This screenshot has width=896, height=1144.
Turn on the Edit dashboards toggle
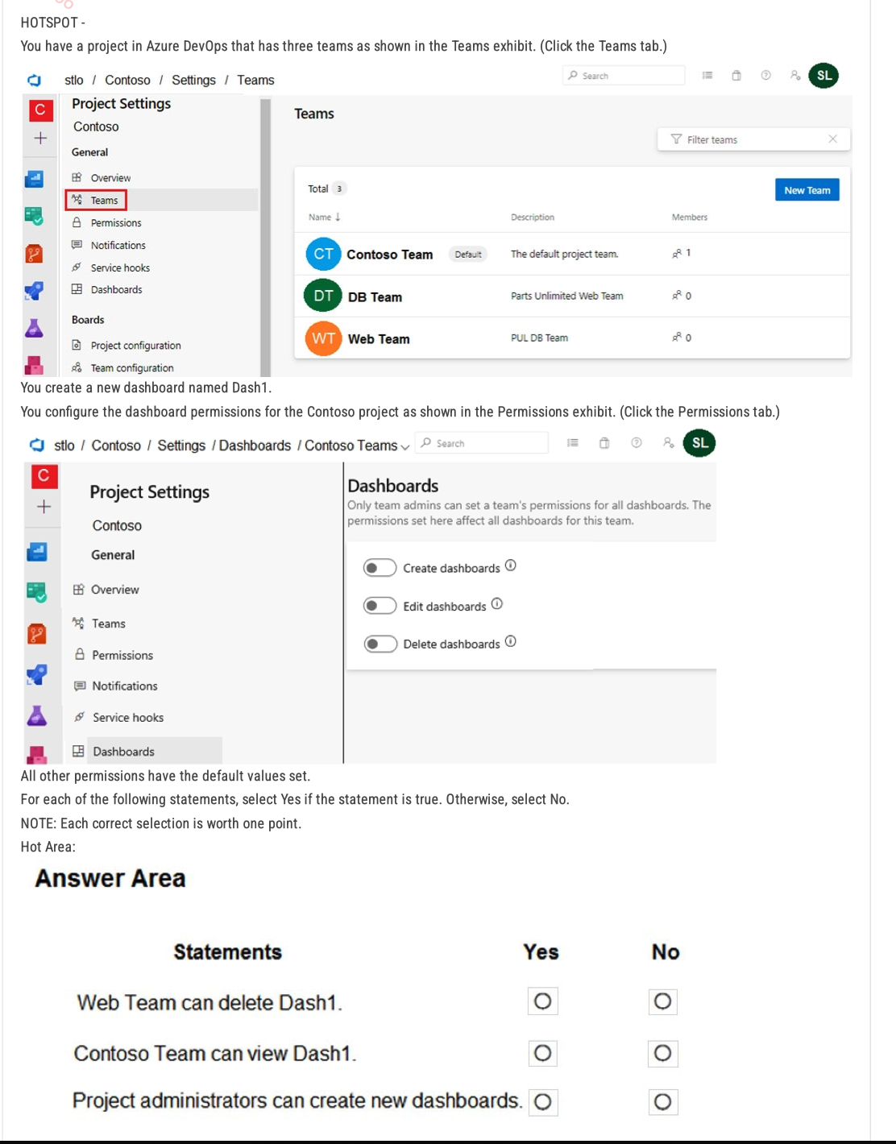coord(380,606)
